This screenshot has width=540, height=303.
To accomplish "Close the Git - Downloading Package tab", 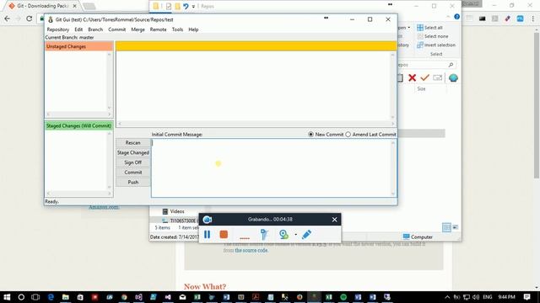I will point(75,6).
